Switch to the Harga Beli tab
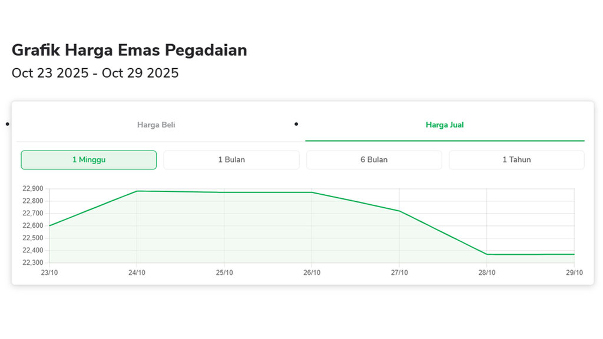Screen dimensions: 603x339 pyautogui.click(x=155, y=124)
